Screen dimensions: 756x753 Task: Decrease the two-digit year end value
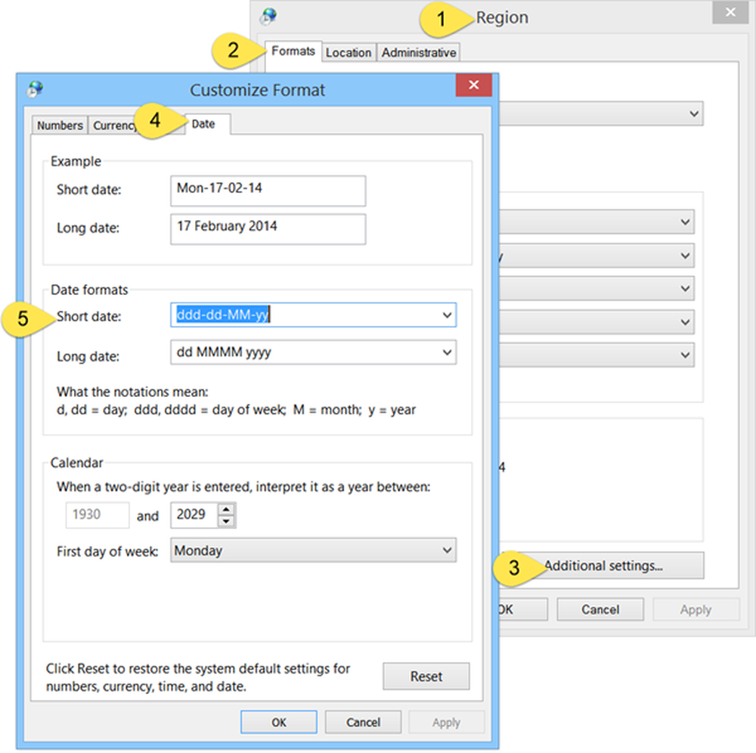pos(226,521)
